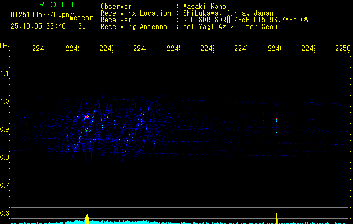
Task: Click the large yellow spike at left bottom
Action: 87,218
